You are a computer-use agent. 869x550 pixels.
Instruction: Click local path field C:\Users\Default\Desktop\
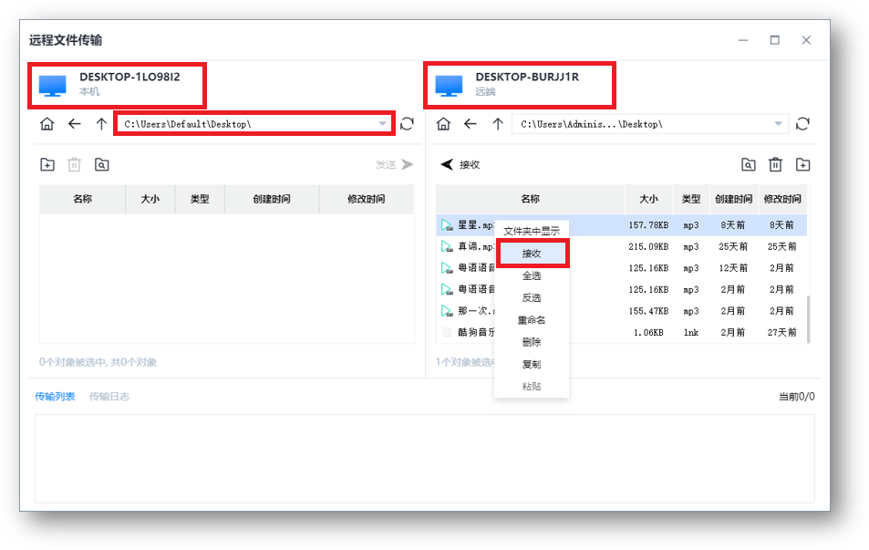(x=253, y=124)
